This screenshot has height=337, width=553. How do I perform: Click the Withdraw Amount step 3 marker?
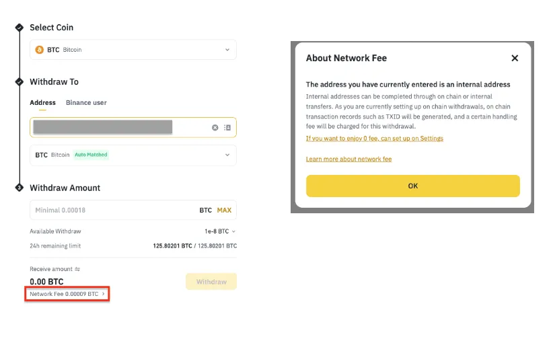[19, 188]
